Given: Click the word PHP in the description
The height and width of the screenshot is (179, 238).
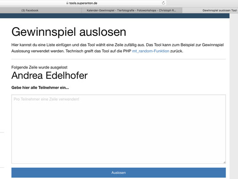Looking at the screenshot, I should (x=127, y=51).
